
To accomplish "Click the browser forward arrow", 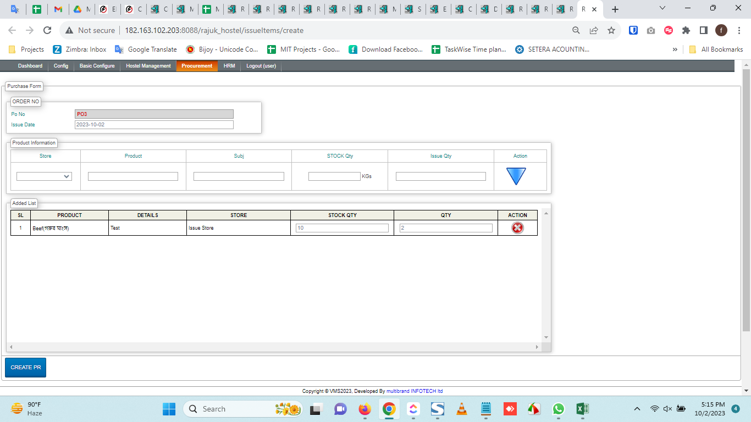I will 30,30.
